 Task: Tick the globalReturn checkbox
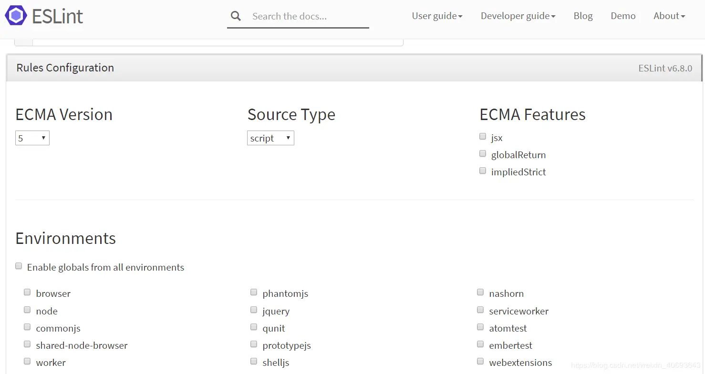(x=483, y=154)
